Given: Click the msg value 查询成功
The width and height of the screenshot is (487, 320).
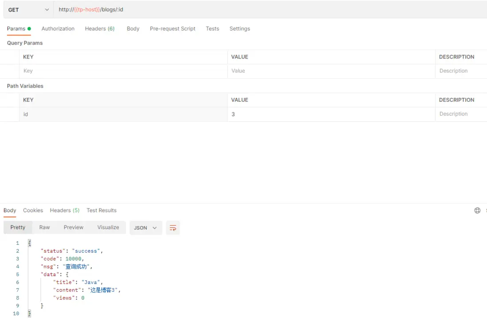Looking at the screenshot, I should point(76,266).
